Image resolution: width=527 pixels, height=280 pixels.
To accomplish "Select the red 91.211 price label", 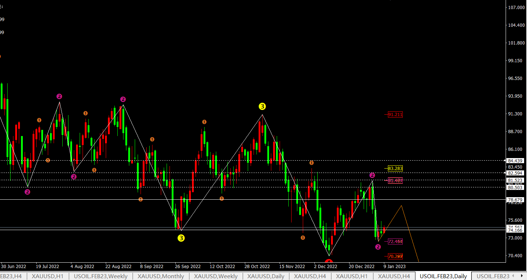I will pyautogui.click(x=395, y=115).
